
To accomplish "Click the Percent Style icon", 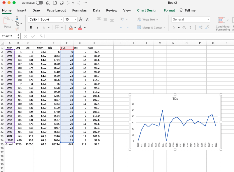I will tap(184, 27).
